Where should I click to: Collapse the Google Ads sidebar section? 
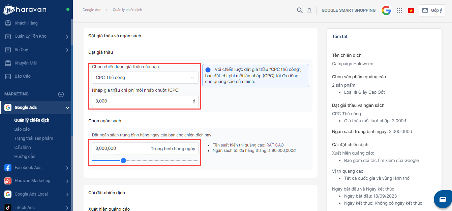[67, 108]
